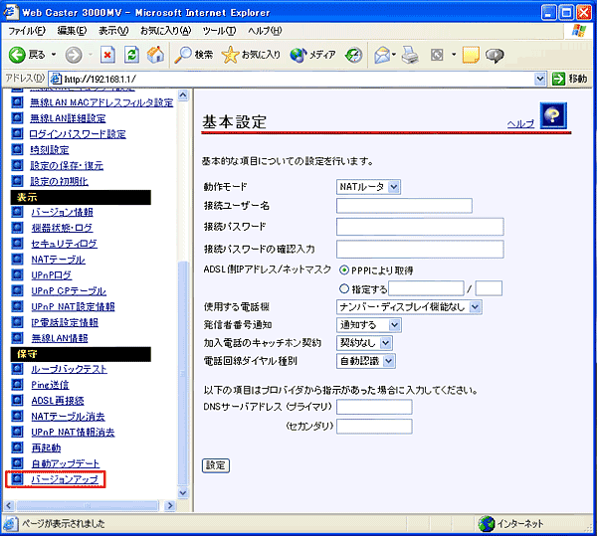
Task: Open the ファイル(F) menu
Action: pos(27,31)
